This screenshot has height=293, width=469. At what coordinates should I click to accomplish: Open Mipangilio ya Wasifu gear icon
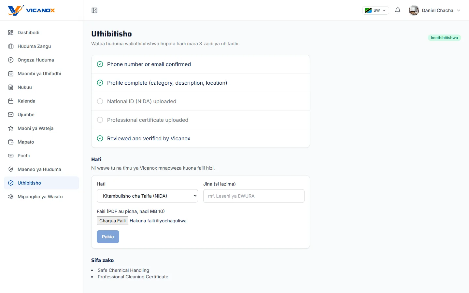click(11, 197)
